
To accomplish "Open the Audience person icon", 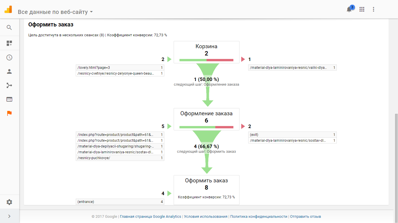I will point(9,71).
